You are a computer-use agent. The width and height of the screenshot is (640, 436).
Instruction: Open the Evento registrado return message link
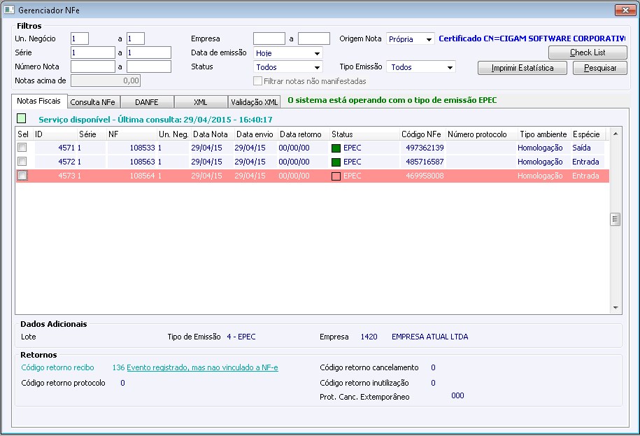202,367
